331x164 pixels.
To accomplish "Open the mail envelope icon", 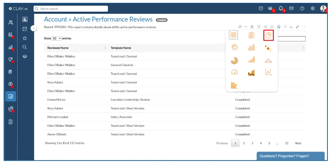I will click(291, 9).
